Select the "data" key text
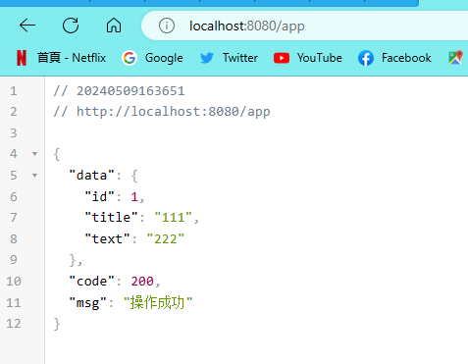The height and width of the screenshot is (364, 468). 91,176
